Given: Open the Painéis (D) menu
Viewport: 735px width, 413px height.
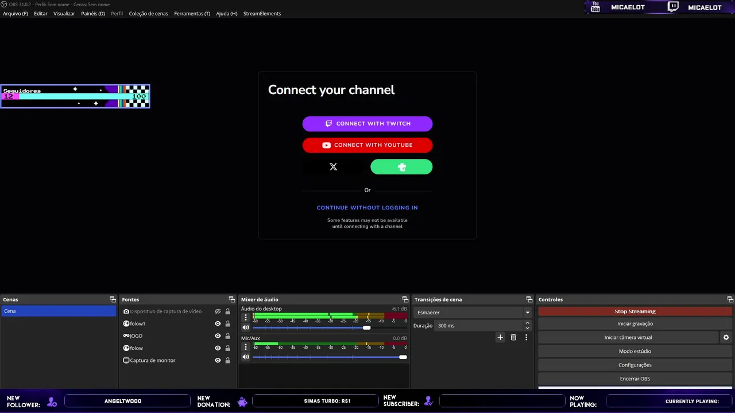Looking at the screenshot, I should 93,13.
